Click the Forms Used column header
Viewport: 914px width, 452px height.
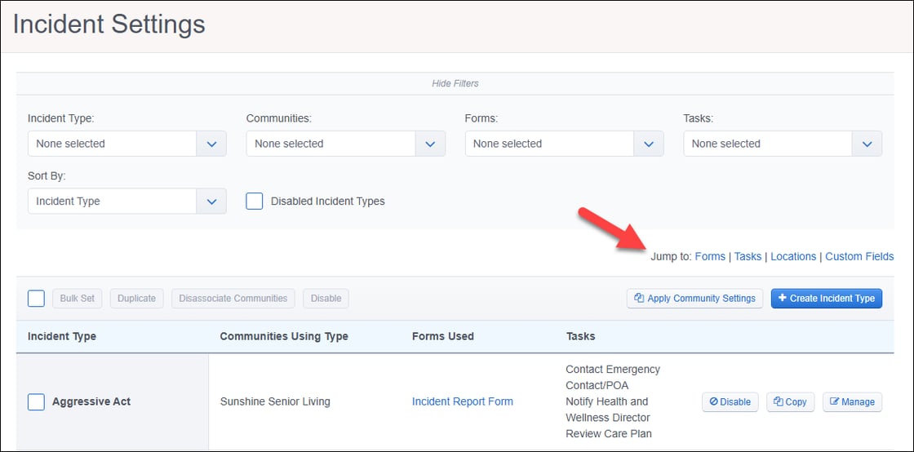tap(443, 336)
